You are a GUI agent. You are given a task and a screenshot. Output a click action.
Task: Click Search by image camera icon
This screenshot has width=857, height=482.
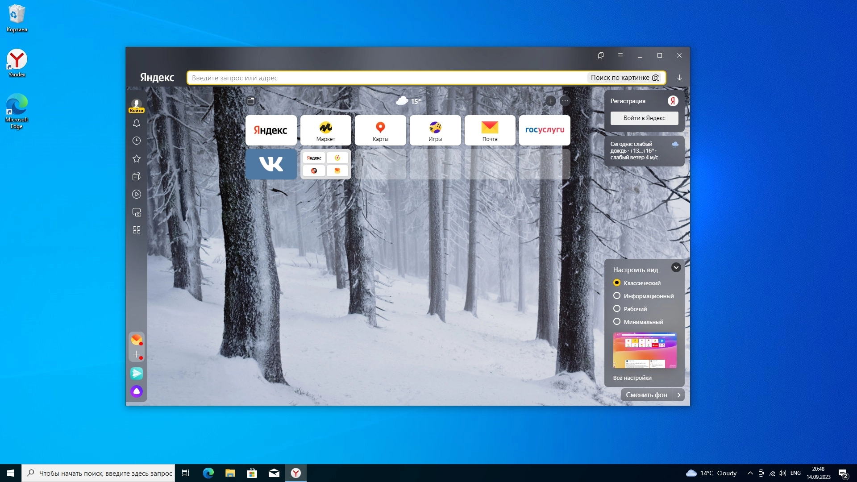(x=656, y=78)
